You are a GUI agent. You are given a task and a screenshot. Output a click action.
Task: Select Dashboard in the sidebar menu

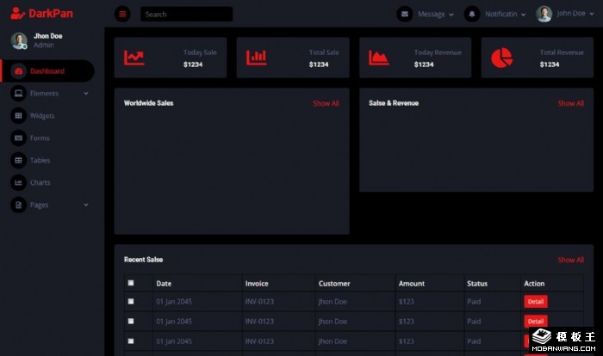47,71
